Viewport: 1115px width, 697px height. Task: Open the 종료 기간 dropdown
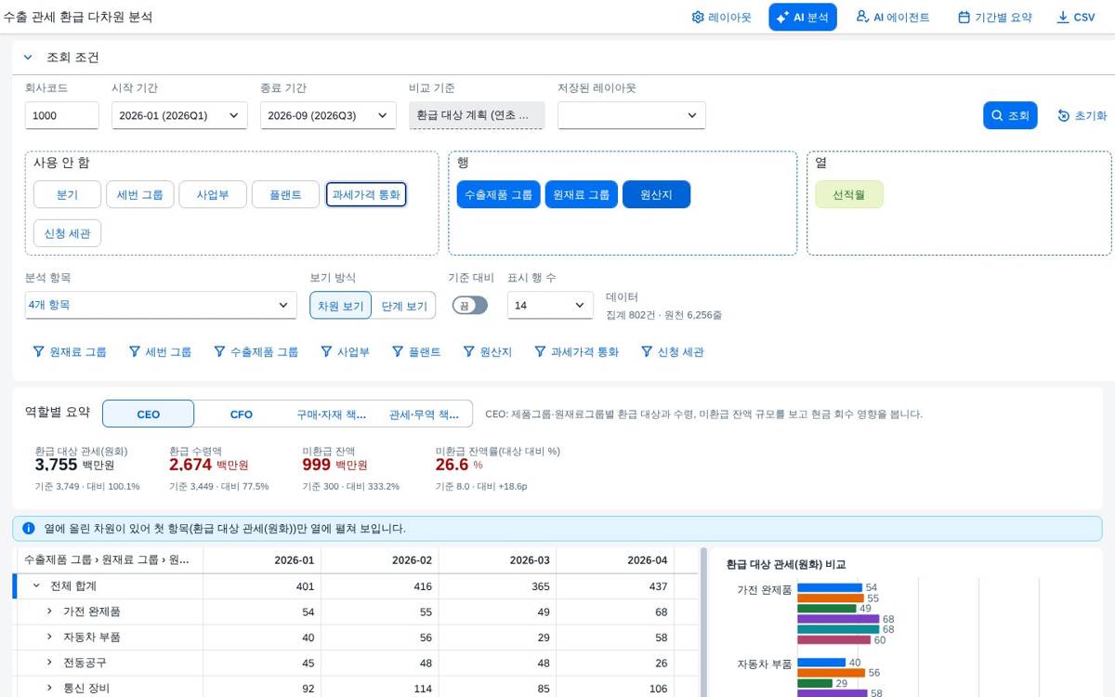[x=328, y=115]
